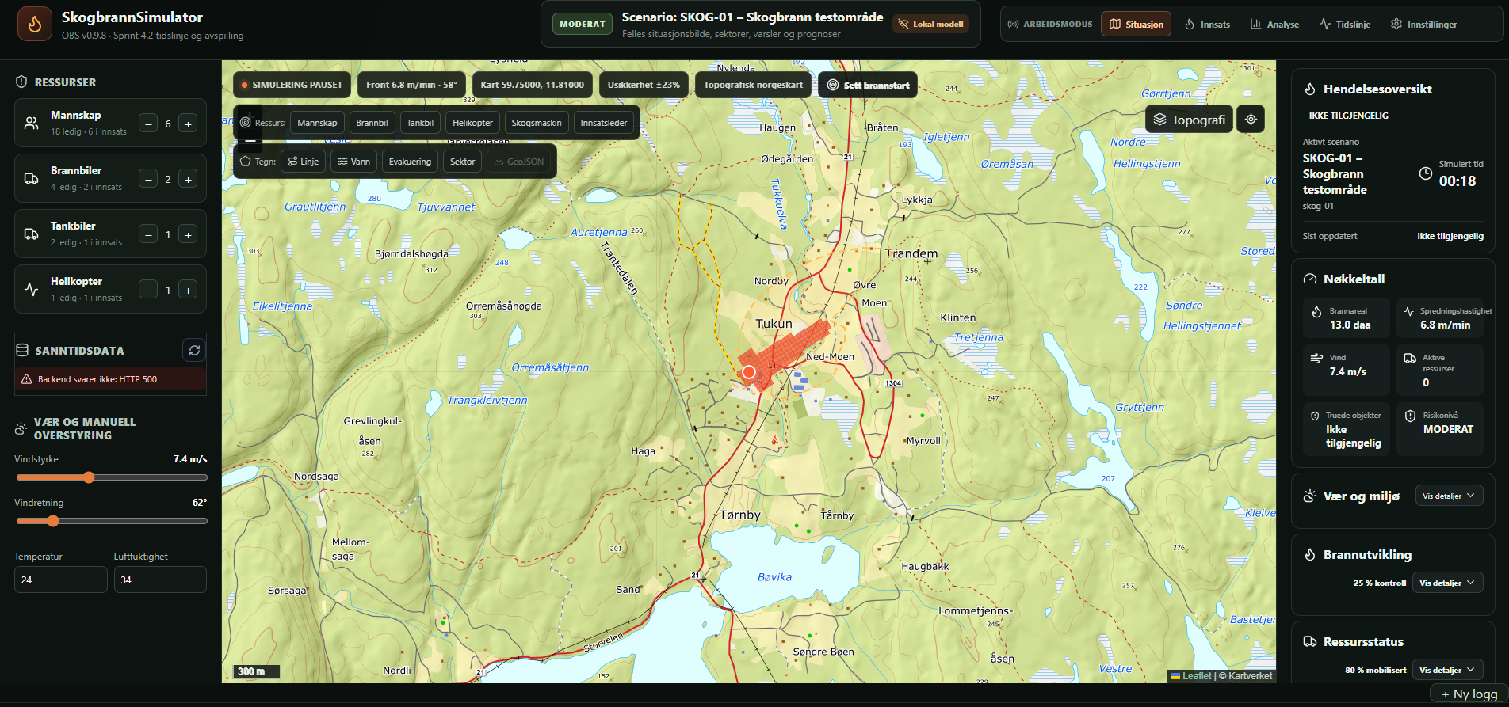Toggle SIMULERING PAUSET status button
Viewport: 1509px width, 707px height.
pos(292,85)
